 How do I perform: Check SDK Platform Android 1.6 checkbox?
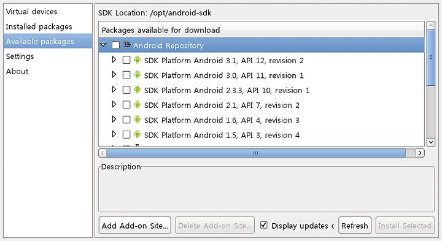point(126,120)
